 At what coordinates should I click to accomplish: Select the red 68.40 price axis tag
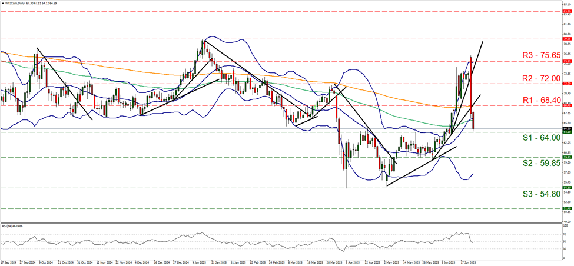pyautogui.click(x=566, y=106)
